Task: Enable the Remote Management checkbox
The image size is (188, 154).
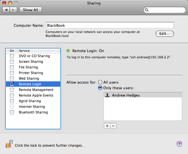Action: click(12, 90)
